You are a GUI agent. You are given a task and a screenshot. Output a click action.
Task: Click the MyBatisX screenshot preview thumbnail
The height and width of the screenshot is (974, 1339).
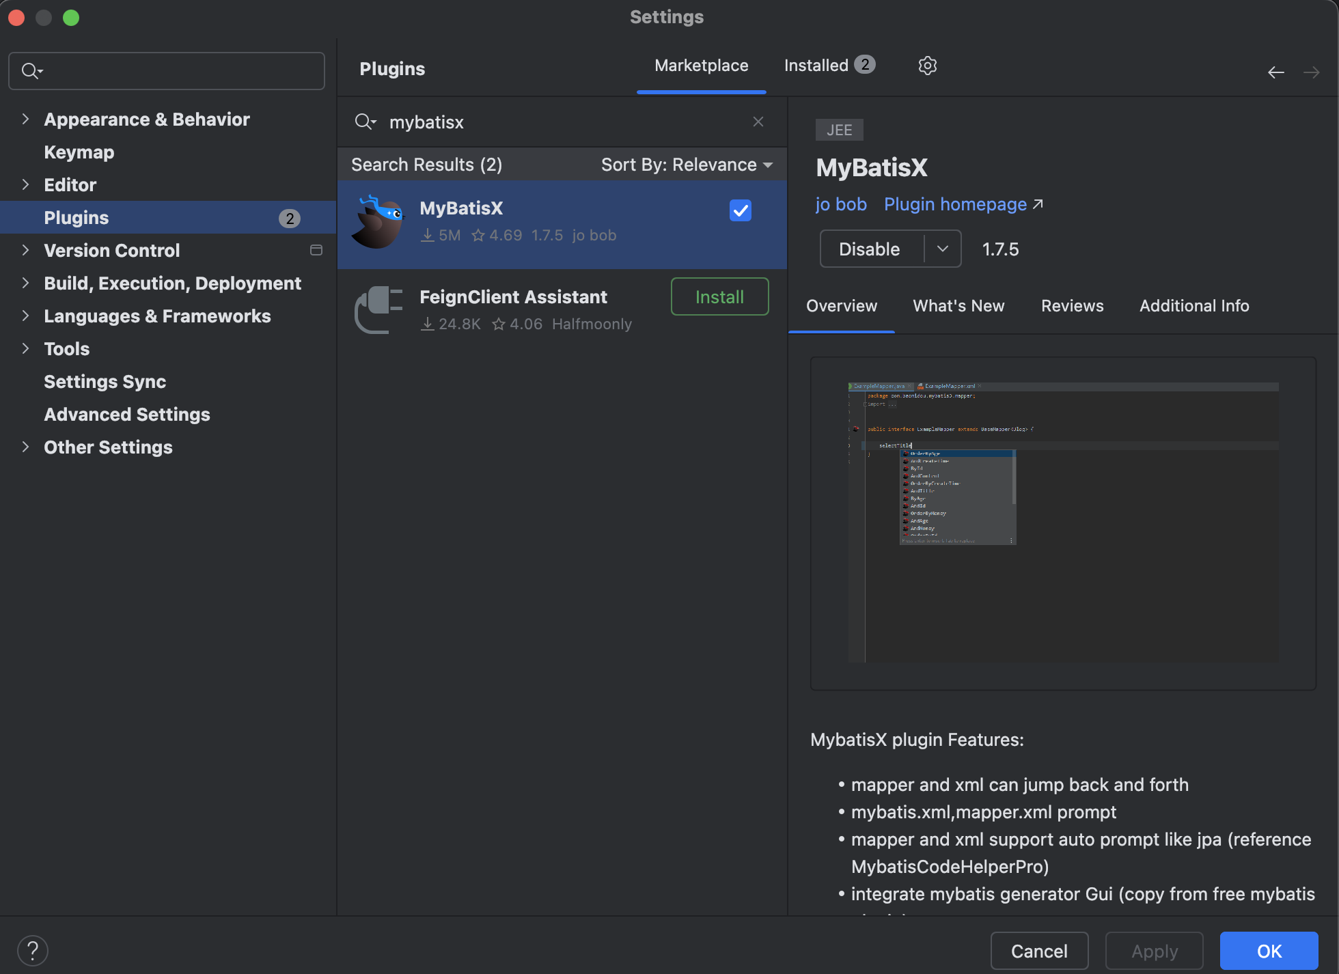coord(1062,523)
